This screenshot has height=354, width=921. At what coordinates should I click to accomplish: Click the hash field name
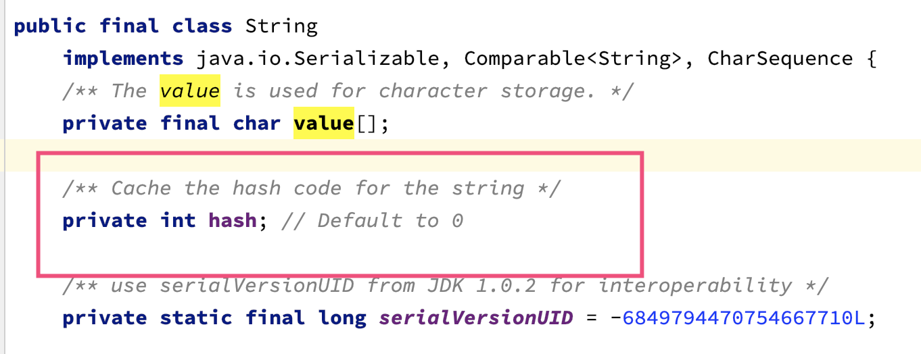233,221
